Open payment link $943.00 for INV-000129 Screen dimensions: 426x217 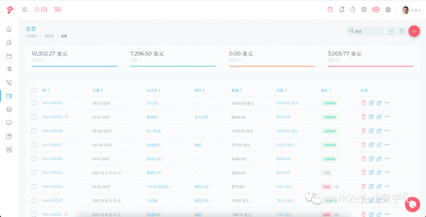point(283,117)
